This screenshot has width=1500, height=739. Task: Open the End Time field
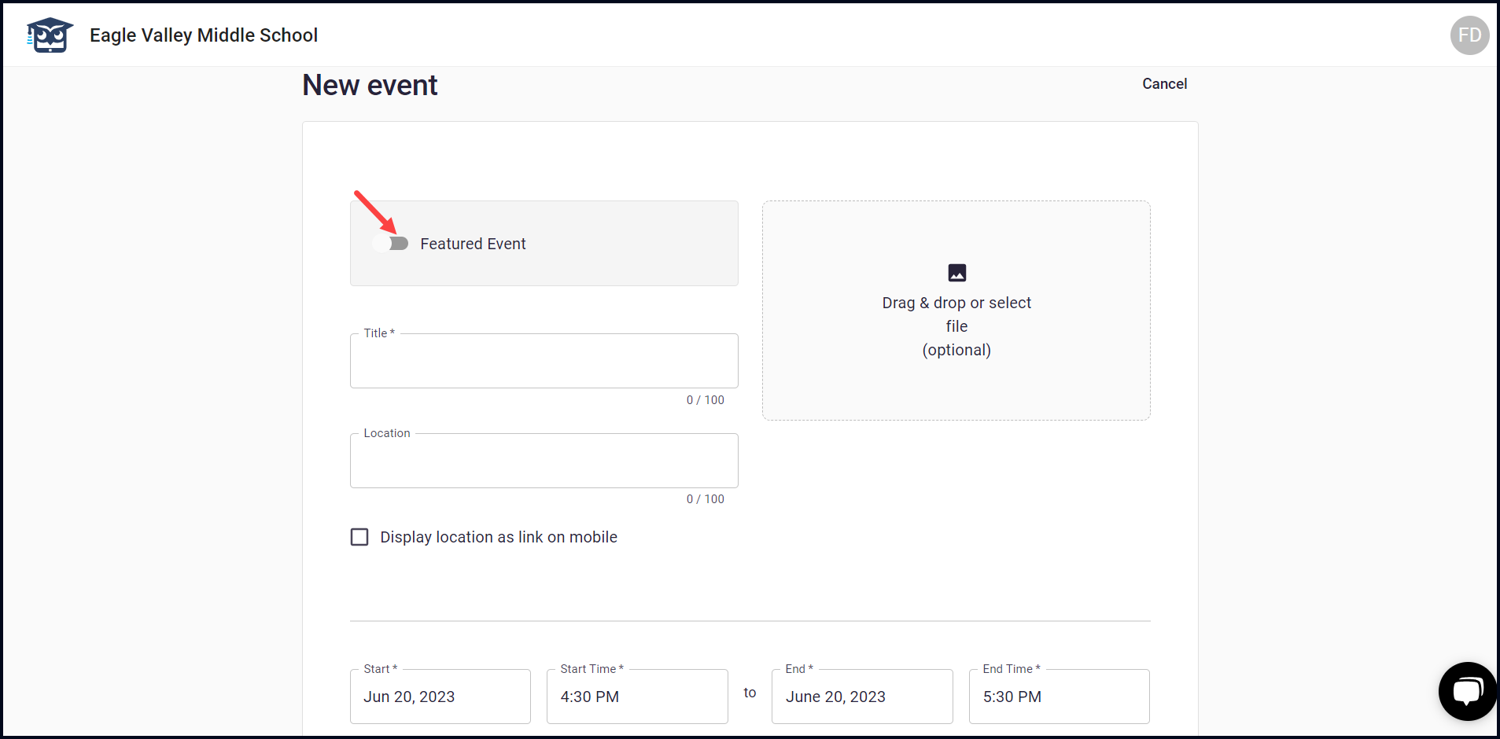pos(1060,697)
